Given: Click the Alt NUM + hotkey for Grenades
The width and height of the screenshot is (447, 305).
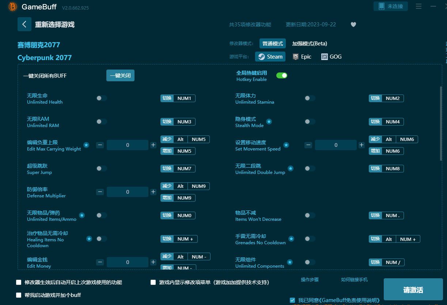Looking at the screenshot, I should (x=394, y=239).
